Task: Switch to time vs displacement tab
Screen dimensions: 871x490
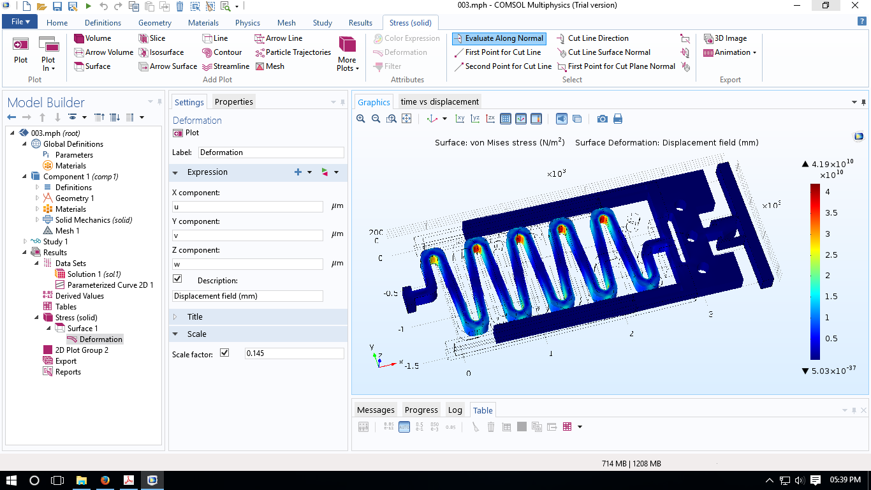Action: [x=439, y=101]
